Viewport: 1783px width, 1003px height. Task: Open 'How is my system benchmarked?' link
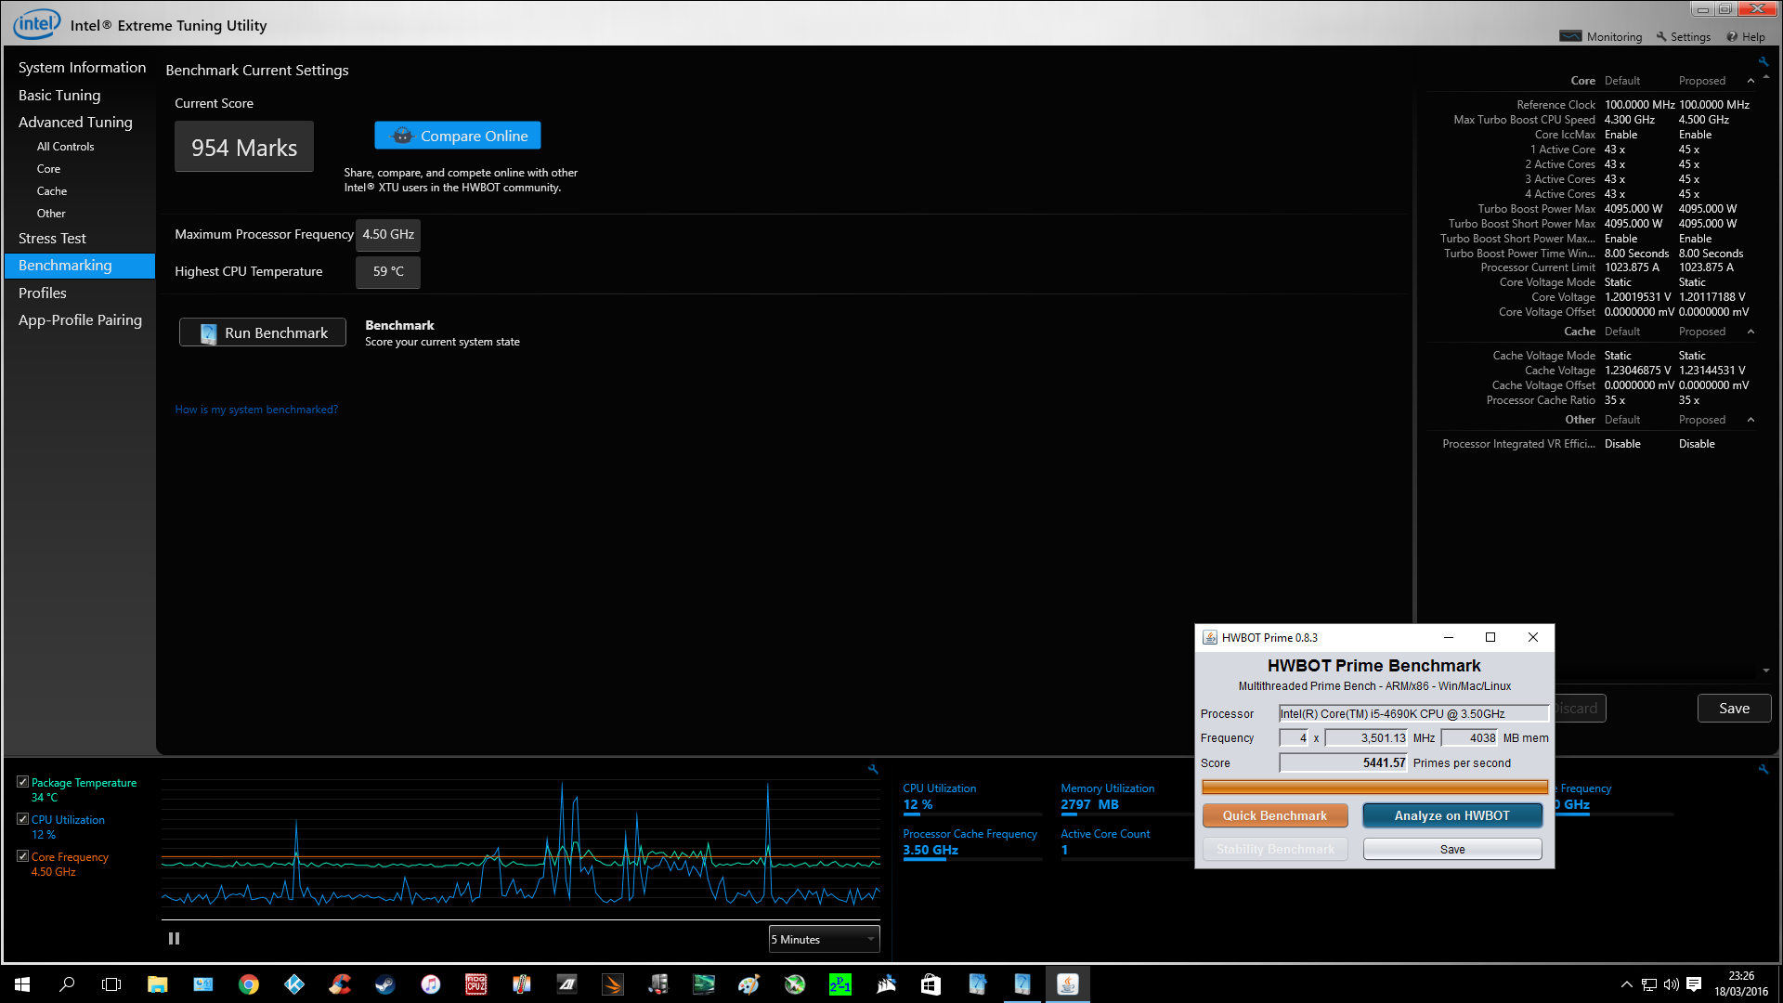tap(256, 410)
